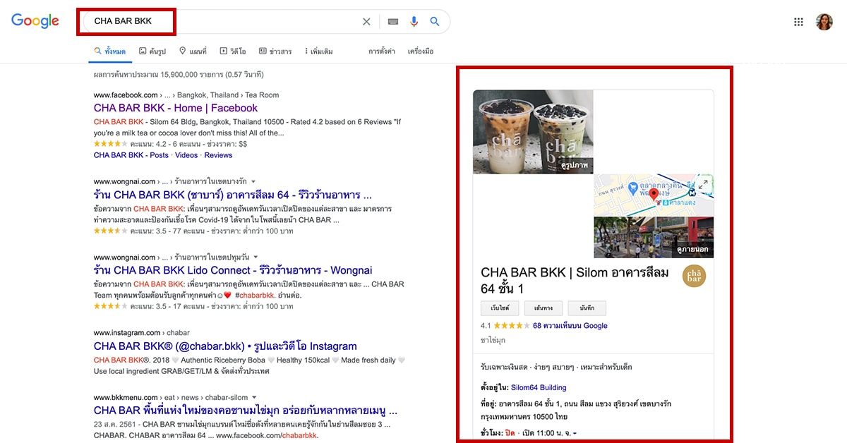Viewport: 847px width, 443px height.
Task: Open the result options arrow beside the Wongnai result
Action: pos(253,181)
